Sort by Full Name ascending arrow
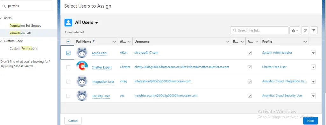326x125 pixels. pos(94,41)
